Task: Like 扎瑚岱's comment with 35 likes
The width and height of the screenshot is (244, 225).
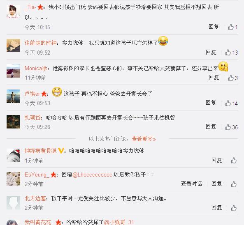Action: click(x=231, y=127)
